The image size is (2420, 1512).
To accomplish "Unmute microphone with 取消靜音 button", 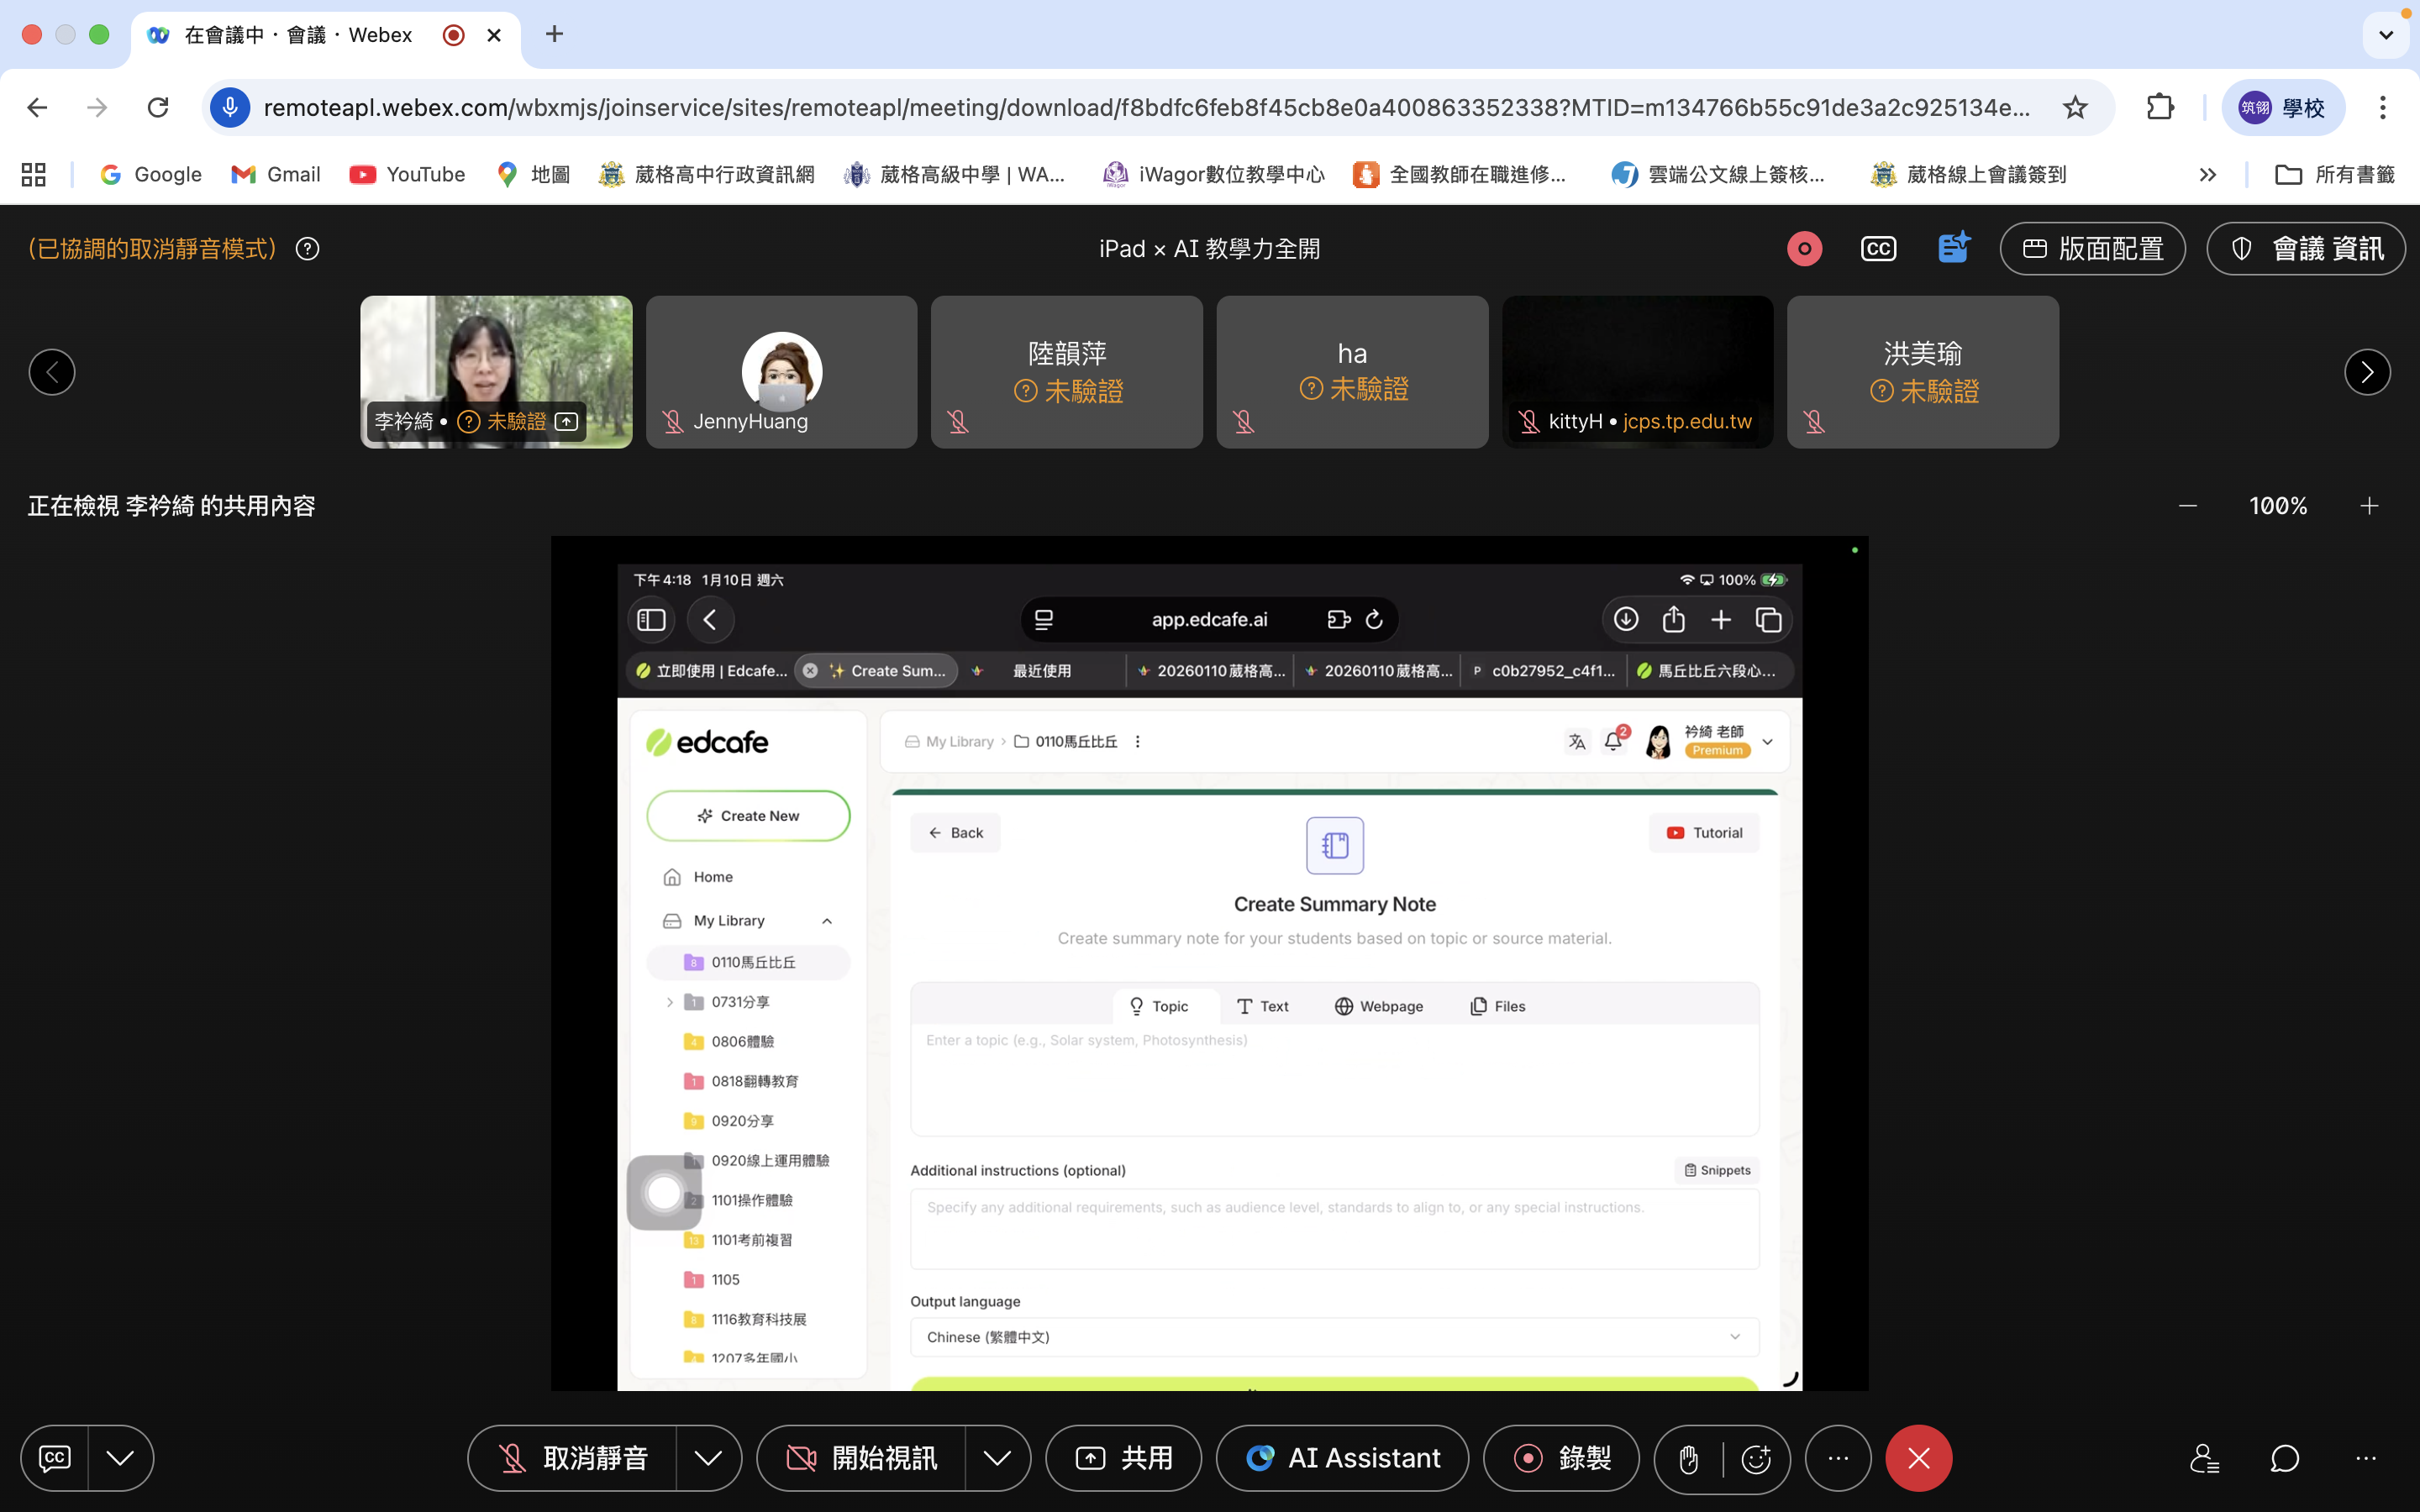I will point(573,1459).
